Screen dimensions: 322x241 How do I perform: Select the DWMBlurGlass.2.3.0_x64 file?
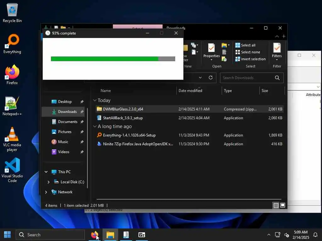(x=189, y=109)
